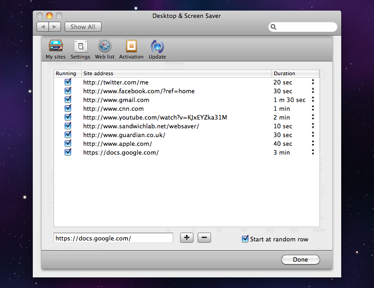Open the Activation pane
The image size is (374, 288).
[x=131, y=47]
